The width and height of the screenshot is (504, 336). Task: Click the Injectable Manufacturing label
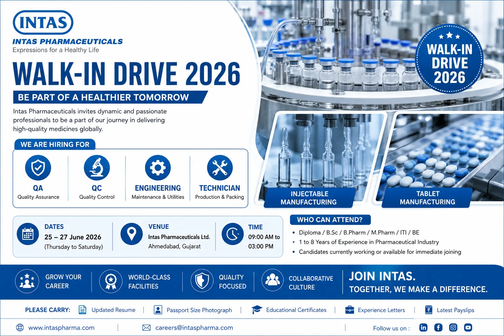(309, 198)
